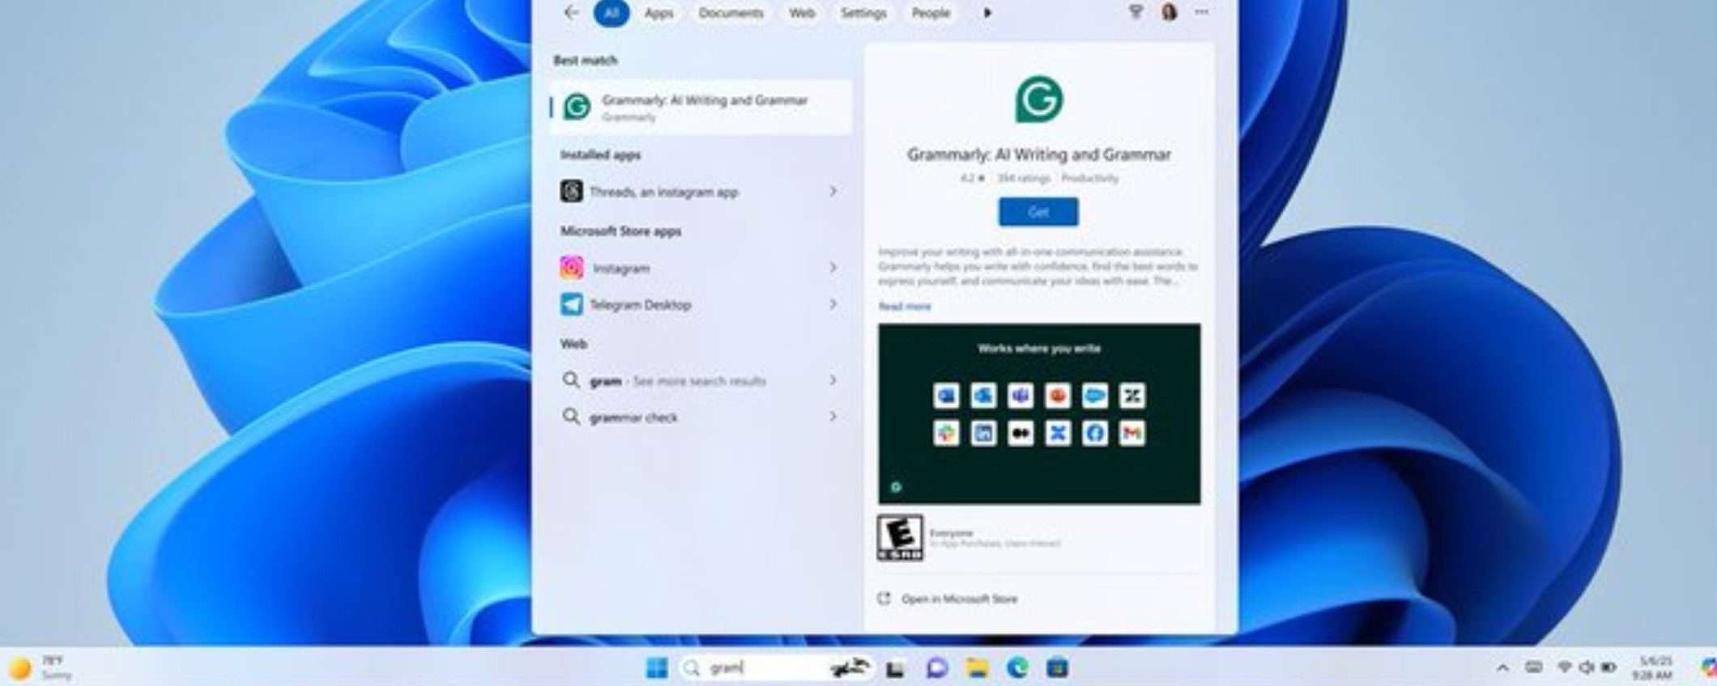This screenshot has width=1717, height=686.
Task: Select 'gram - See more search results'
Action: pos(678,381)
